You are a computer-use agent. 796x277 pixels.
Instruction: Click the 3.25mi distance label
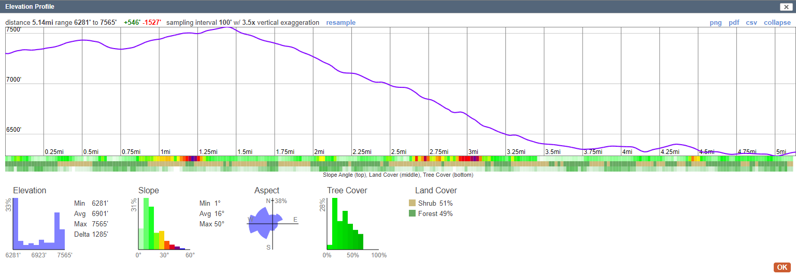coord(516,152)
